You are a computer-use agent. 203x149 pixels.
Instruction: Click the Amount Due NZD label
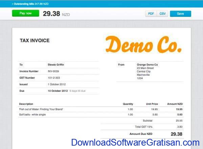pyautogui.click(x=141, y=134)
